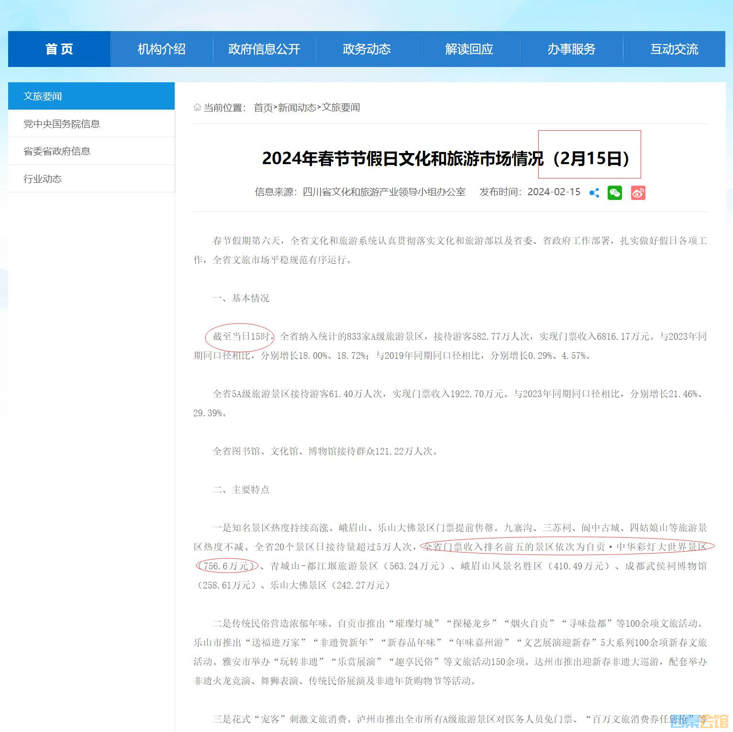Viewport: 733px width, 732px height.
Task: Click the 发布时间 2024-02-15 date text
Action: pos(554,192)
